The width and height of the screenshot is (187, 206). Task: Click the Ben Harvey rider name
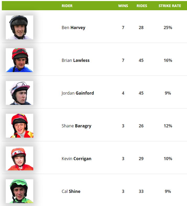pyautogui.click(x=73, y=28)
